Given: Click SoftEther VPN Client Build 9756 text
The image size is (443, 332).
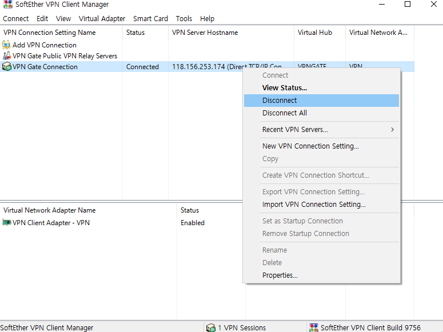Looking at the screenshot, I should pyautogui.click(x=370, y=328).
